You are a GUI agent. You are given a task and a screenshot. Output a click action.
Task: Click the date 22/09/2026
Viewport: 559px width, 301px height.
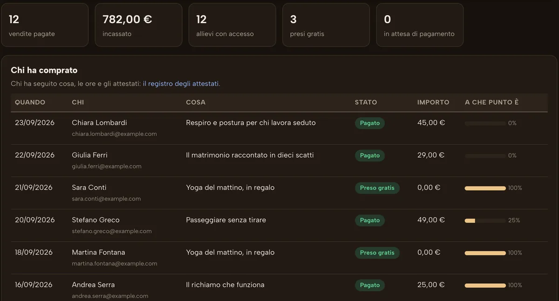(34, 155)
